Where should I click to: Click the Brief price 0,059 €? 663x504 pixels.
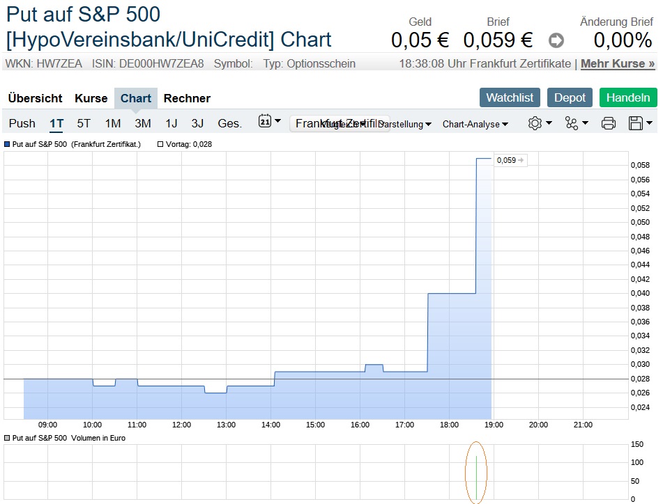(x=498, y=40)
